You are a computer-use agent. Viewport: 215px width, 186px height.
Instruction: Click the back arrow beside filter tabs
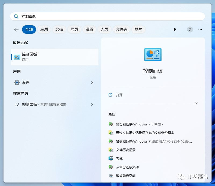coord(16,29)
